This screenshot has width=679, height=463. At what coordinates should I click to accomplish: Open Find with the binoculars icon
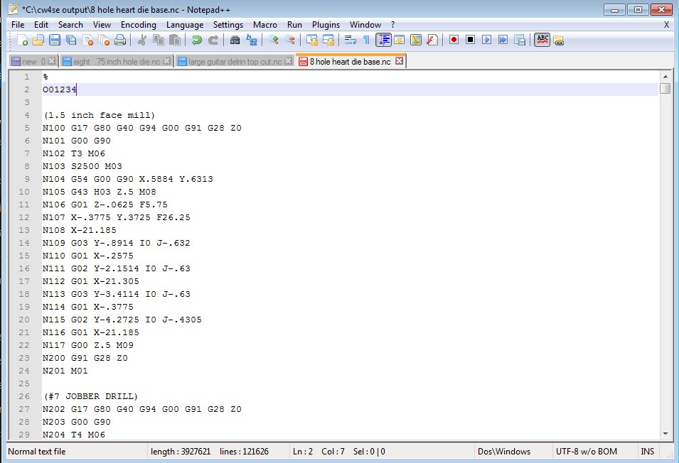[x=235, y=40]
